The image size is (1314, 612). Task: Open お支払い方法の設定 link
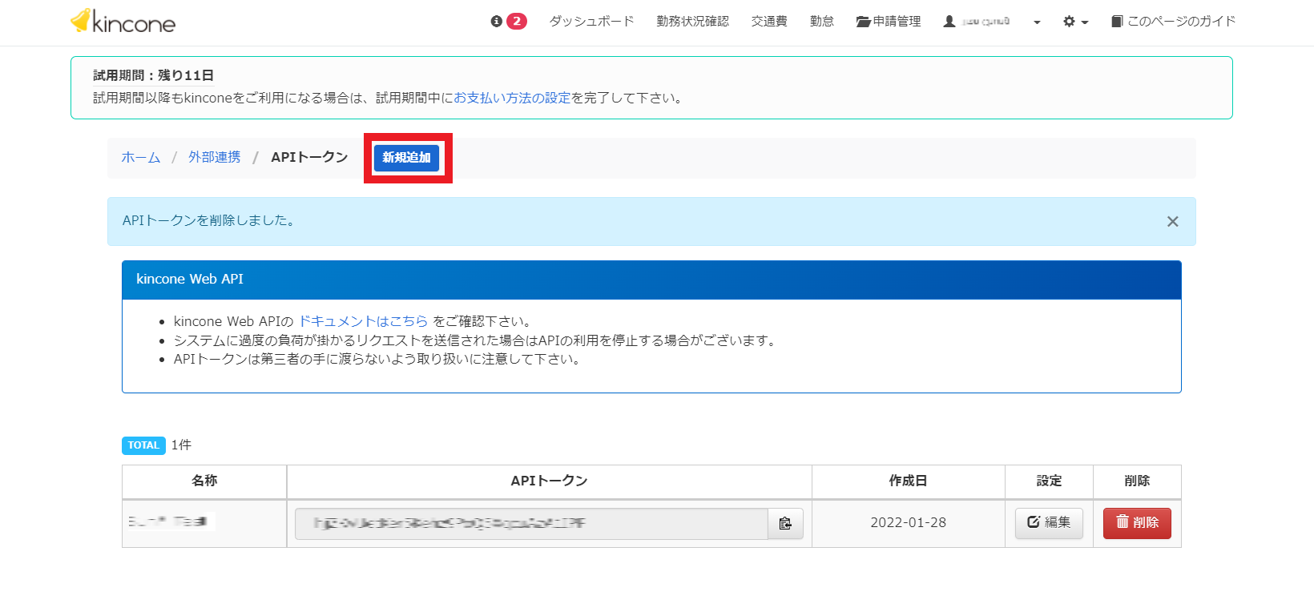click(512, 98)
